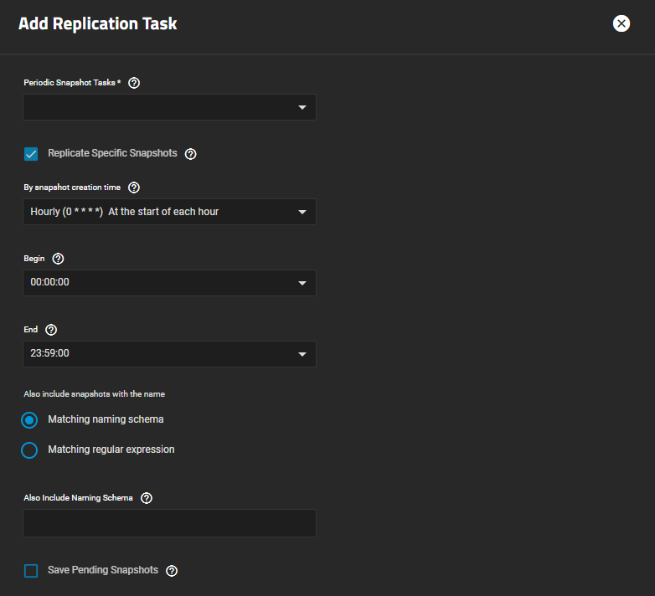Click the Replicate Specific Snapshots label
The image size is (655, 596).
click(x=112, y=154)
